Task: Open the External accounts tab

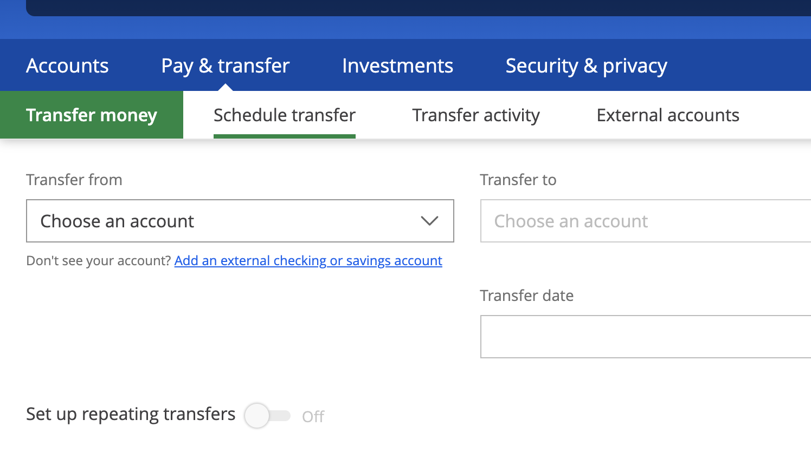Action: pyautogui.click(x=668, y=115)
